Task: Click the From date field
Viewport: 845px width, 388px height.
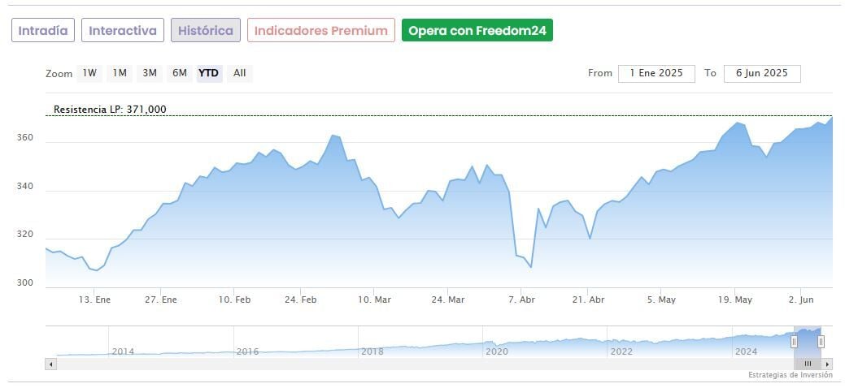Action: pos(656,73)
